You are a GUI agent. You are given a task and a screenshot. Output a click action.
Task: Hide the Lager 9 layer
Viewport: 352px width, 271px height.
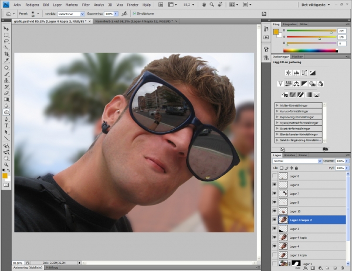coord(275,203)
